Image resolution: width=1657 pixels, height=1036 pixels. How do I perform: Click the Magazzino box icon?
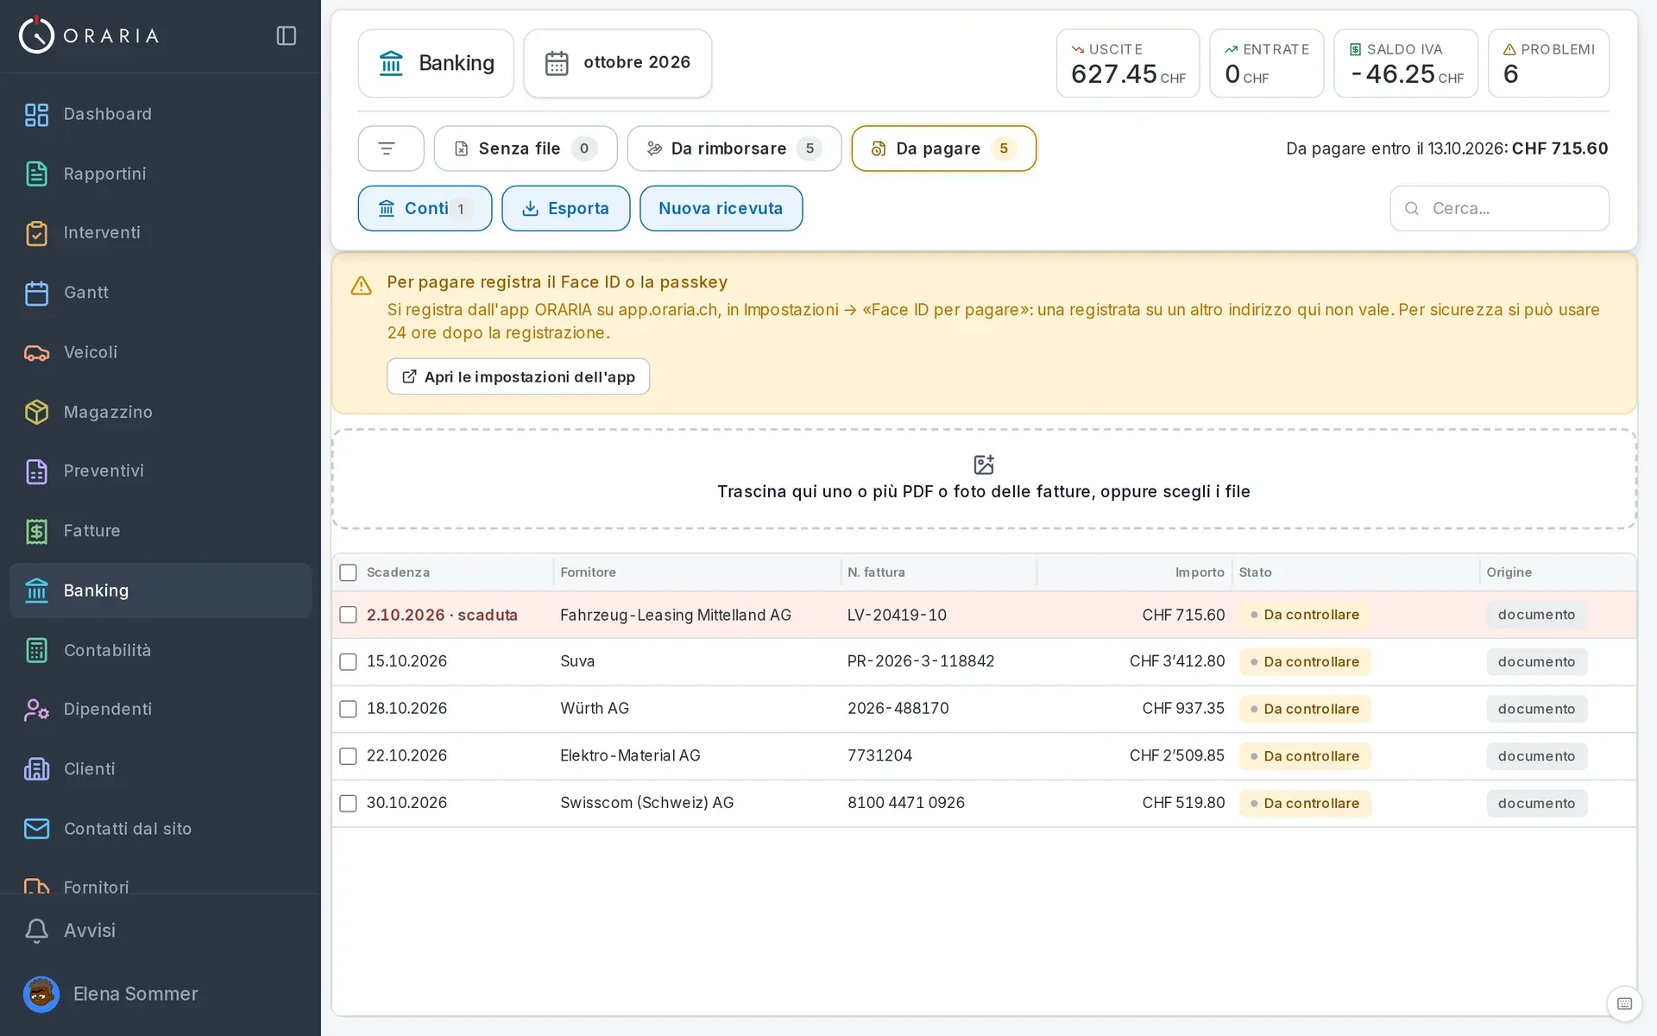(x=36, y=412)
